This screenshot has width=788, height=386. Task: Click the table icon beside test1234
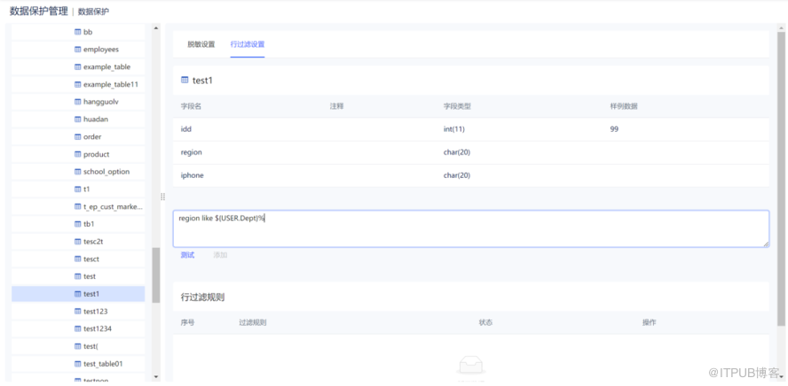point(77,328)
